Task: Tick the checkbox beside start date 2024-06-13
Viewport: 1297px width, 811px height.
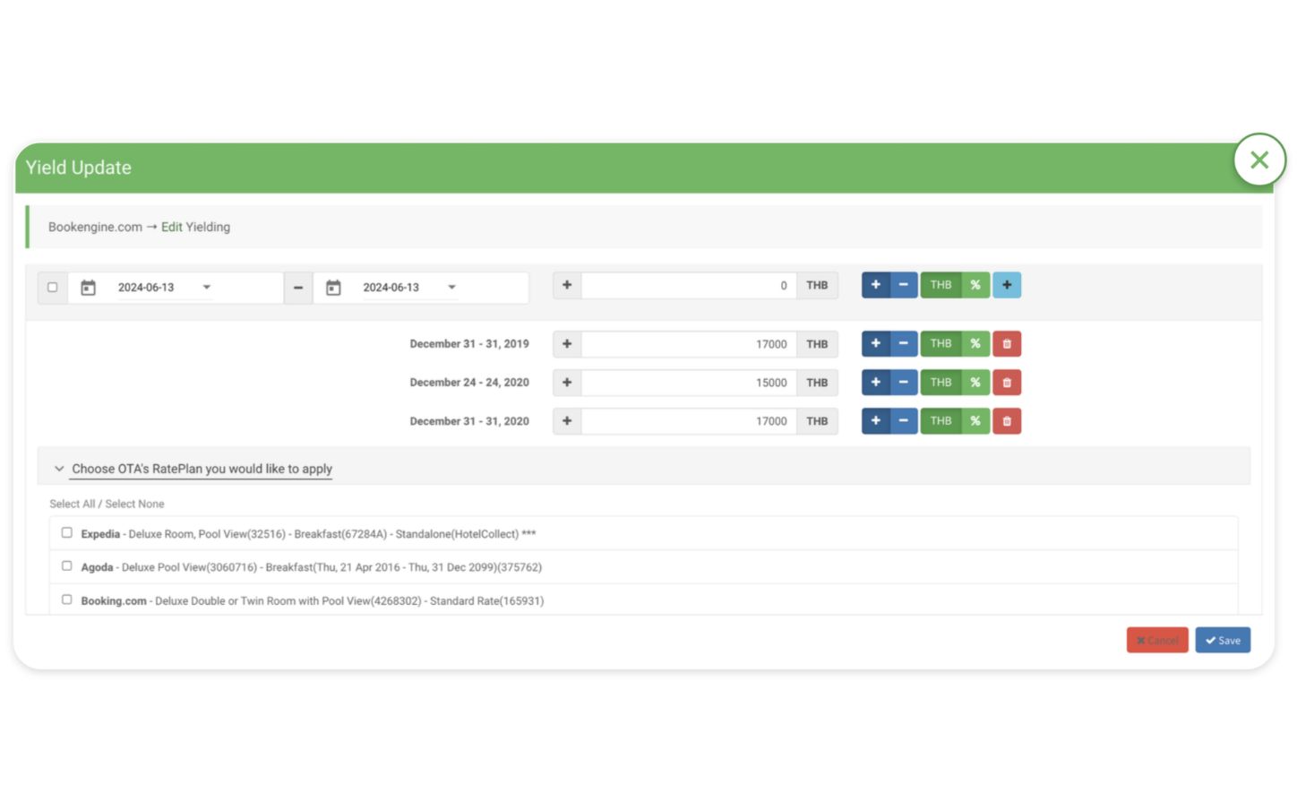Action: tap(53, 288)
